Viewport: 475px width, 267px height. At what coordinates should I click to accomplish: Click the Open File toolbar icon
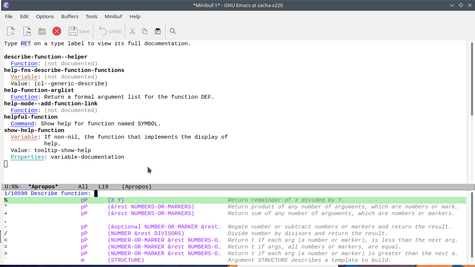point(27,31)
